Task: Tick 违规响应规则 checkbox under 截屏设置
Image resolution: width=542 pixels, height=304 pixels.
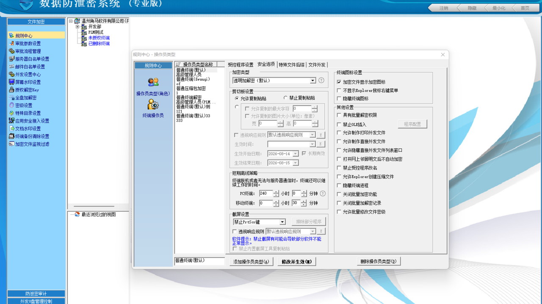Action: tap(235, 231)
